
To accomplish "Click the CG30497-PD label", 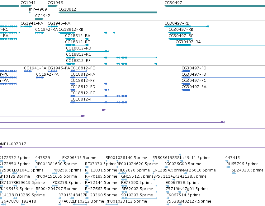I will coord(194,68).
